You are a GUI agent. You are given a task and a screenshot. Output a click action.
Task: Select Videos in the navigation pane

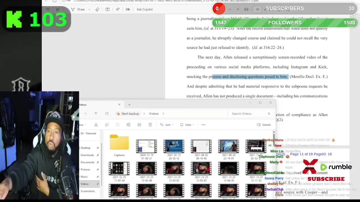coord(89,184)
